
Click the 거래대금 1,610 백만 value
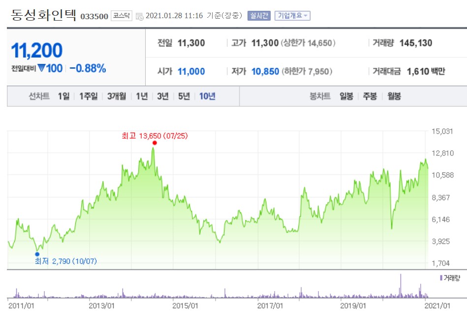point(426,71)
